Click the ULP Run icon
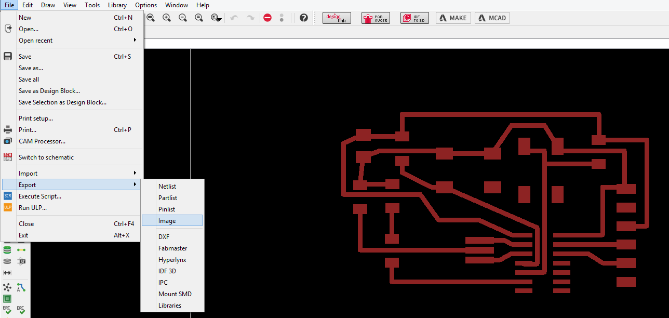The height and width of the screenshot is (318, 669). (8, 207)
